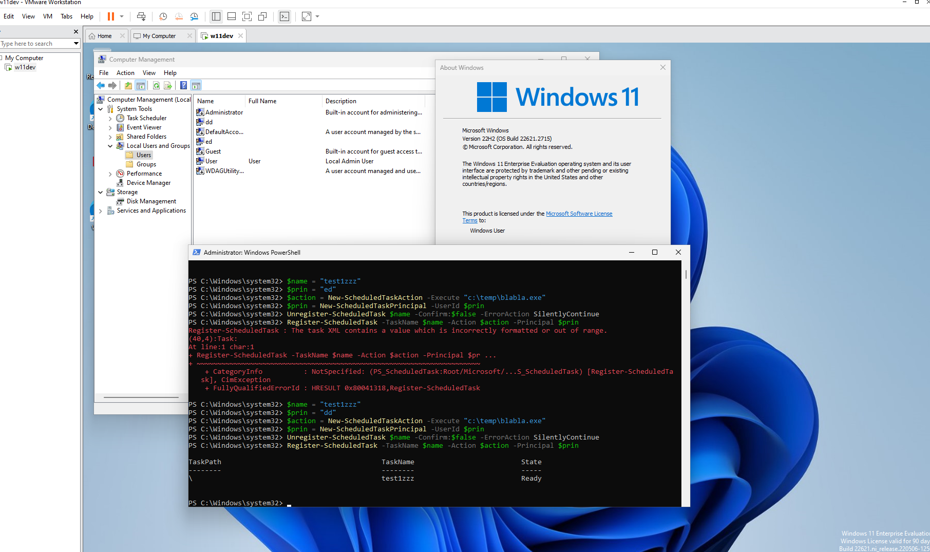Expand the Performance node
Screen dimensions: 930x552
click(x=110, y=174)
